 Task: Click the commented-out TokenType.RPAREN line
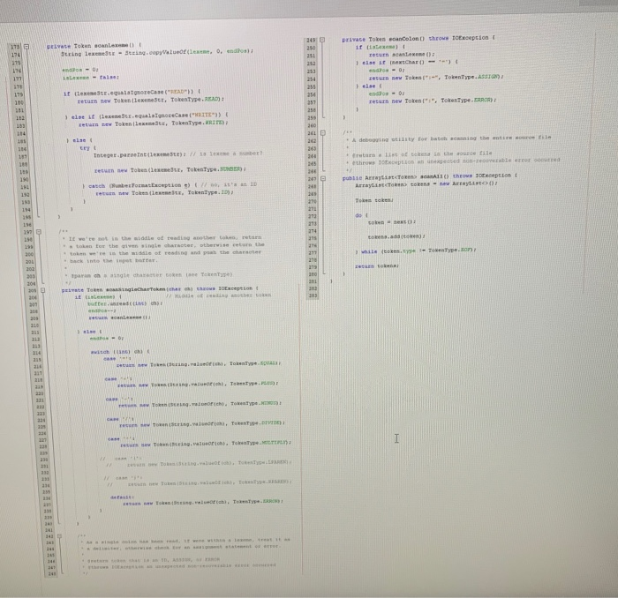[x=200, y=483]
